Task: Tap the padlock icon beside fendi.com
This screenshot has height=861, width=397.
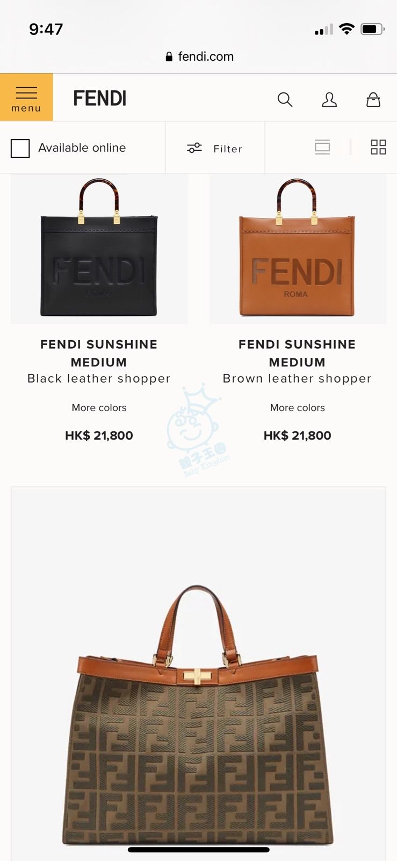Action: [169, 57]
